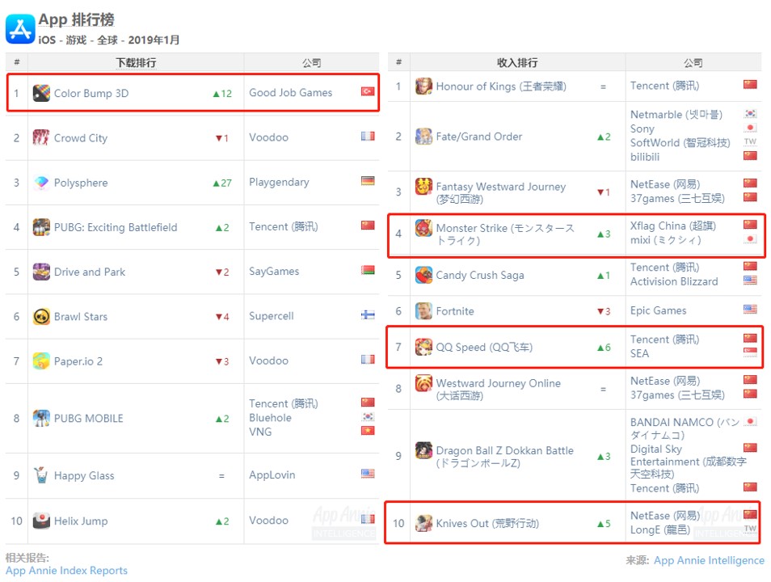The height and width of the screenshot is (582, 771).
Task: Click the Helix Jump game icon
Action: coord(41,521)
